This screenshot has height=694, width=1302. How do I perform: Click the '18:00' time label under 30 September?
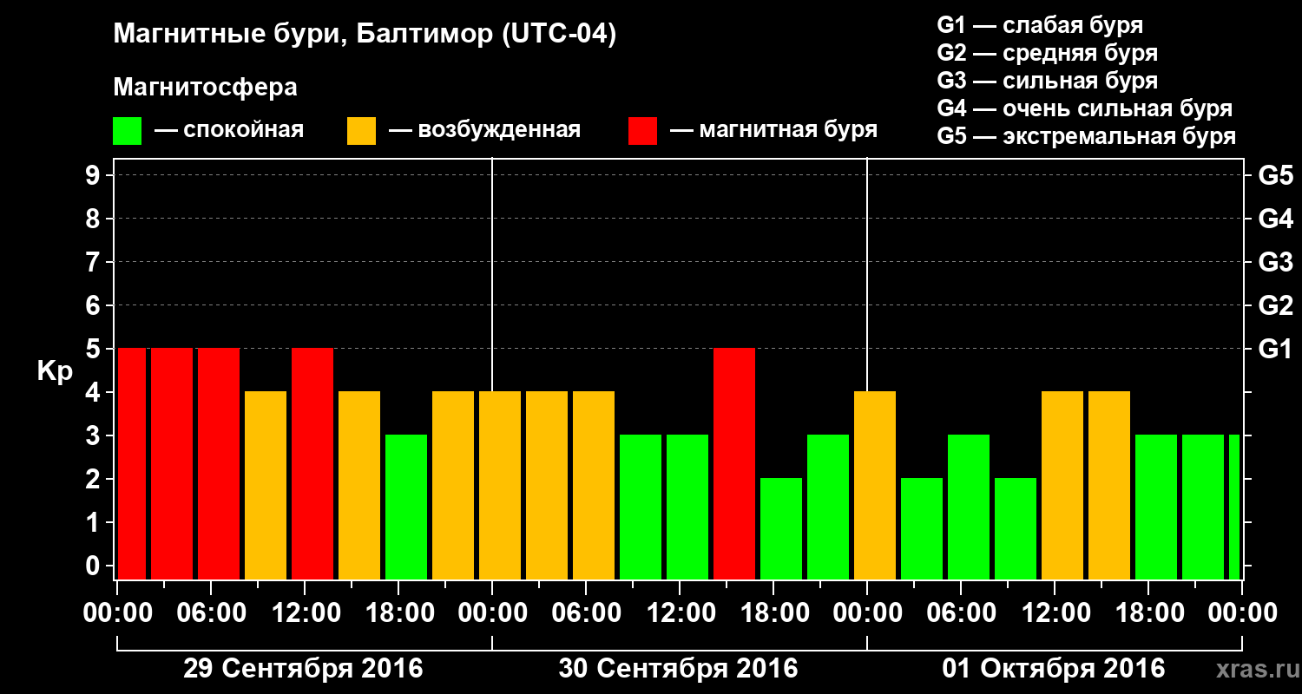774,613
